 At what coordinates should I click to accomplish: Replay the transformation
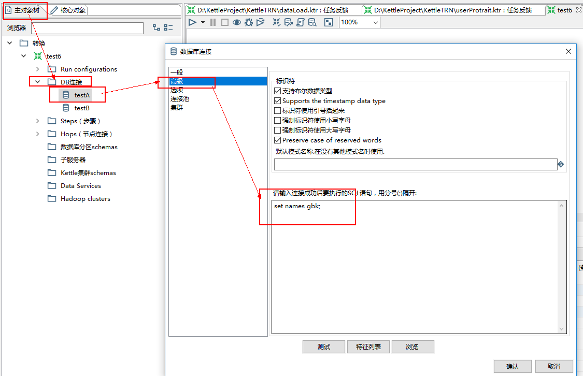[x=260, y=22]
